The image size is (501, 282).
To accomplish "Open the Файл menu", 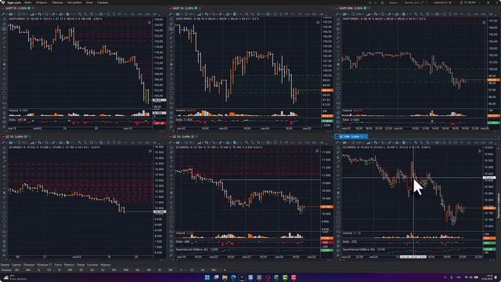I will click(x=28, y=2).
